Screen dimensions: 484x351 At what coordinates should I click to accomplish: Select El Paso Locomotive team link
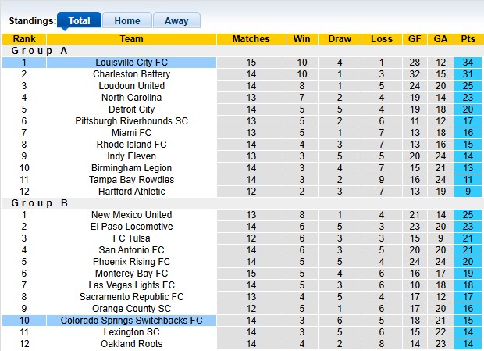(131, 227)
